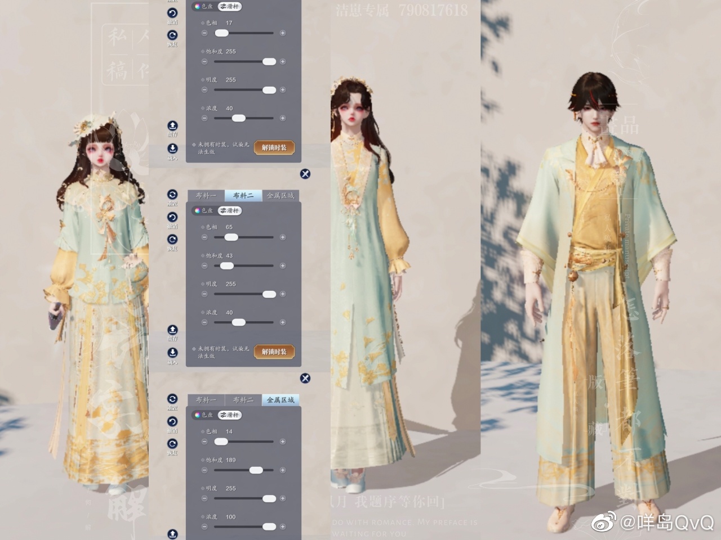The image size is (721, 540).
Task: Select 滑杆 mode in 布料二 panel
Action: [230, 210]
